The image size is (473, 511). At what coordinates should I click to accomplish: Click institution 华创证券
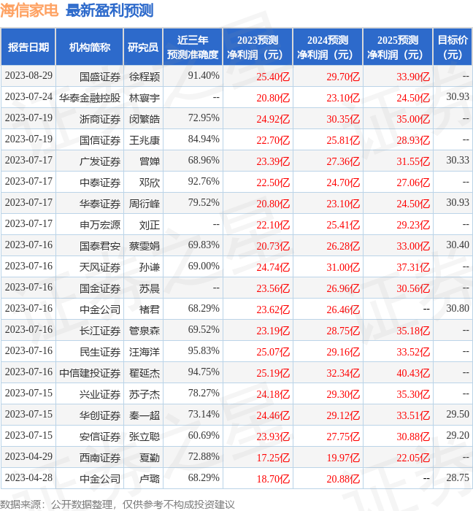coord(100,415)
